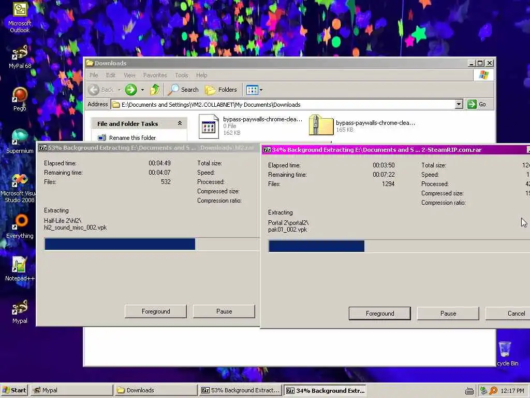Image resolution: width=530 pixels, height=398 pixels.
Task: Click the green Forward arrow button
Action: (x=131, y=90)
